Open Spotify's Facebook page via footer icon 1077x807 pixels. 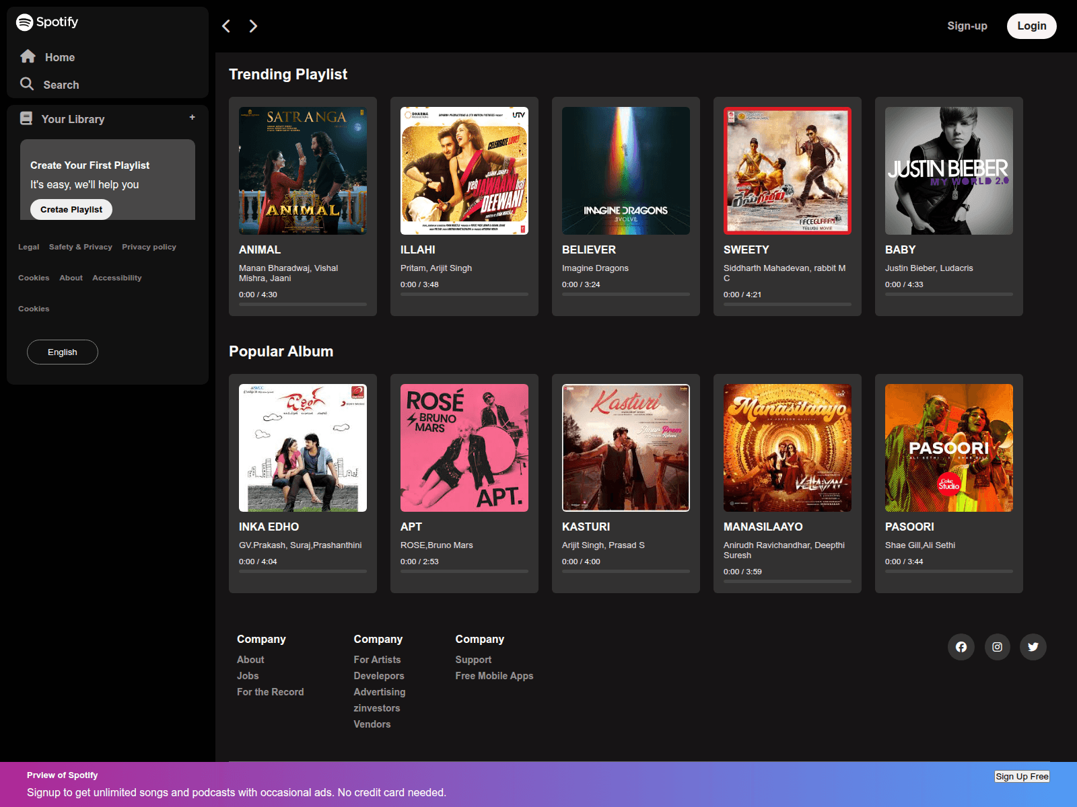tap(961, 646)
